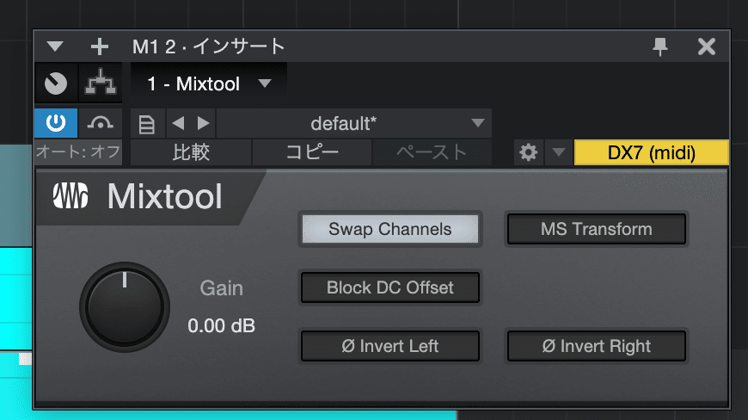This screenshot has width=748, height=420.
Task: Click the 0.00 dB gain value
Action: (221, 326)
